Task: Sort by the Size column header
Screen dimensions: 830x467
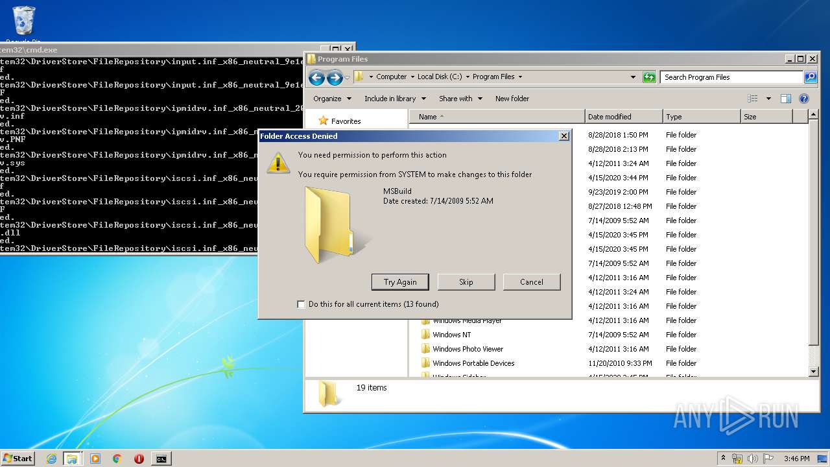Action: click(766, 117)
